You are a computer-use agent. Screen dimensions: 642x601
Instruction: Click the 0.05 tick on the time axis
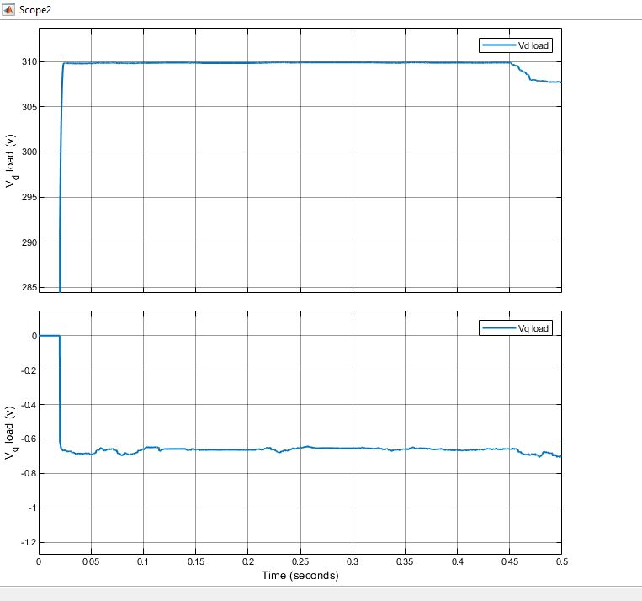tap(91, 561)
